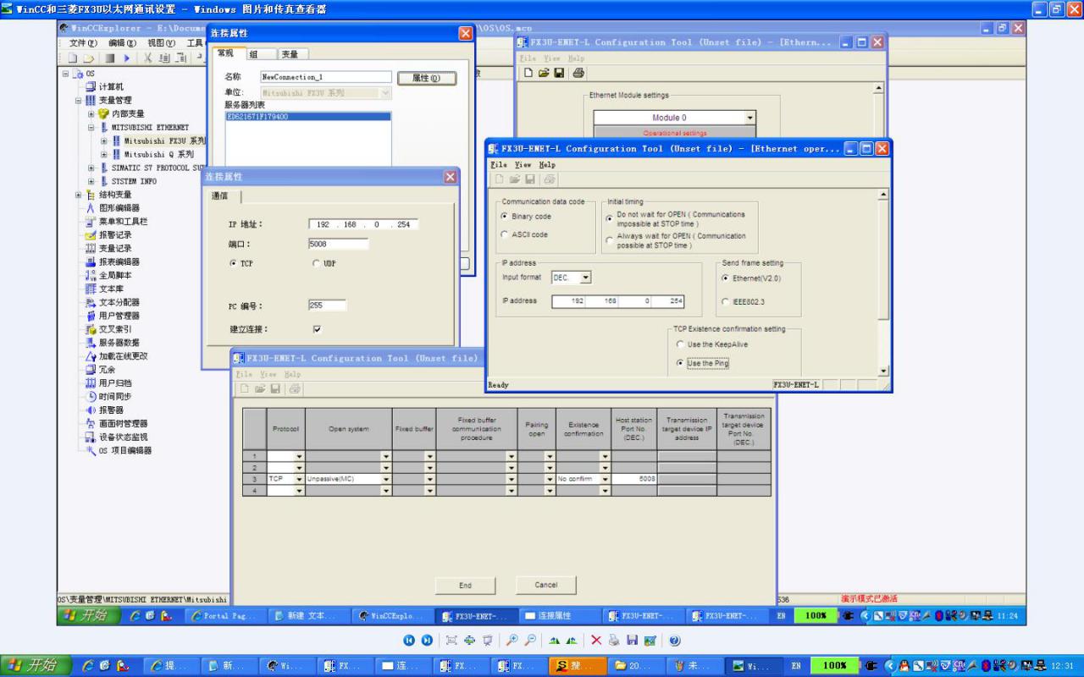The height and width of the screenshot is (677, 1084).
Task: Click the red Operational settings button
Action: click(675, 133)
